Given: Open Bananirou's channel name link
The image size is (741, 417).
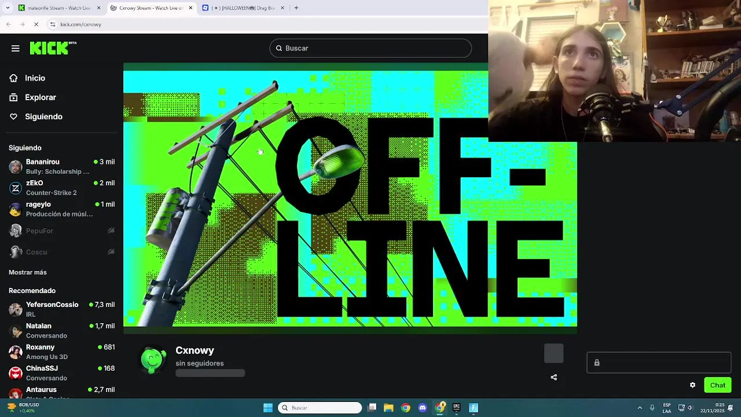Looking at the screenshot, I should pos(42,162).
